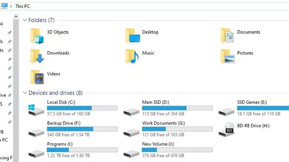Click the 121 GB free of 183 GB text

pyautogui.click(x=163, y=135)
